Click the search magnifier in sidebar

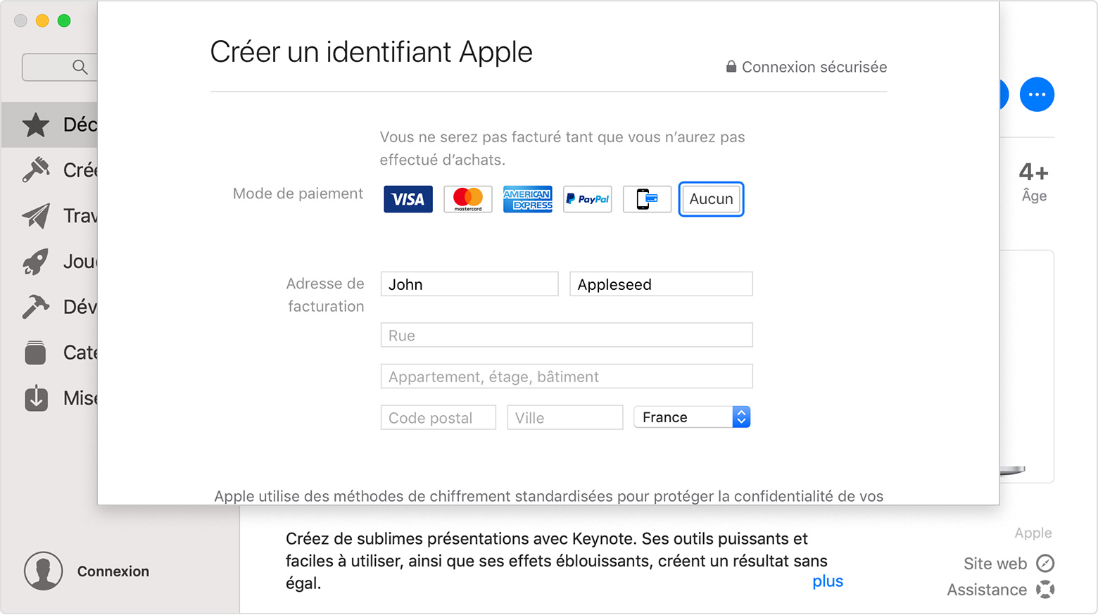click(x=80, y=67)
